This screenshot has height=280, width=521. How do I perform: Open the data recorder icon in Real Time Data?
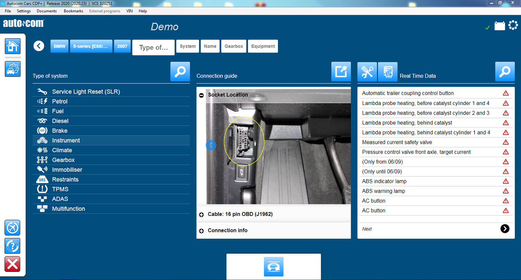(x=387, y=71)
